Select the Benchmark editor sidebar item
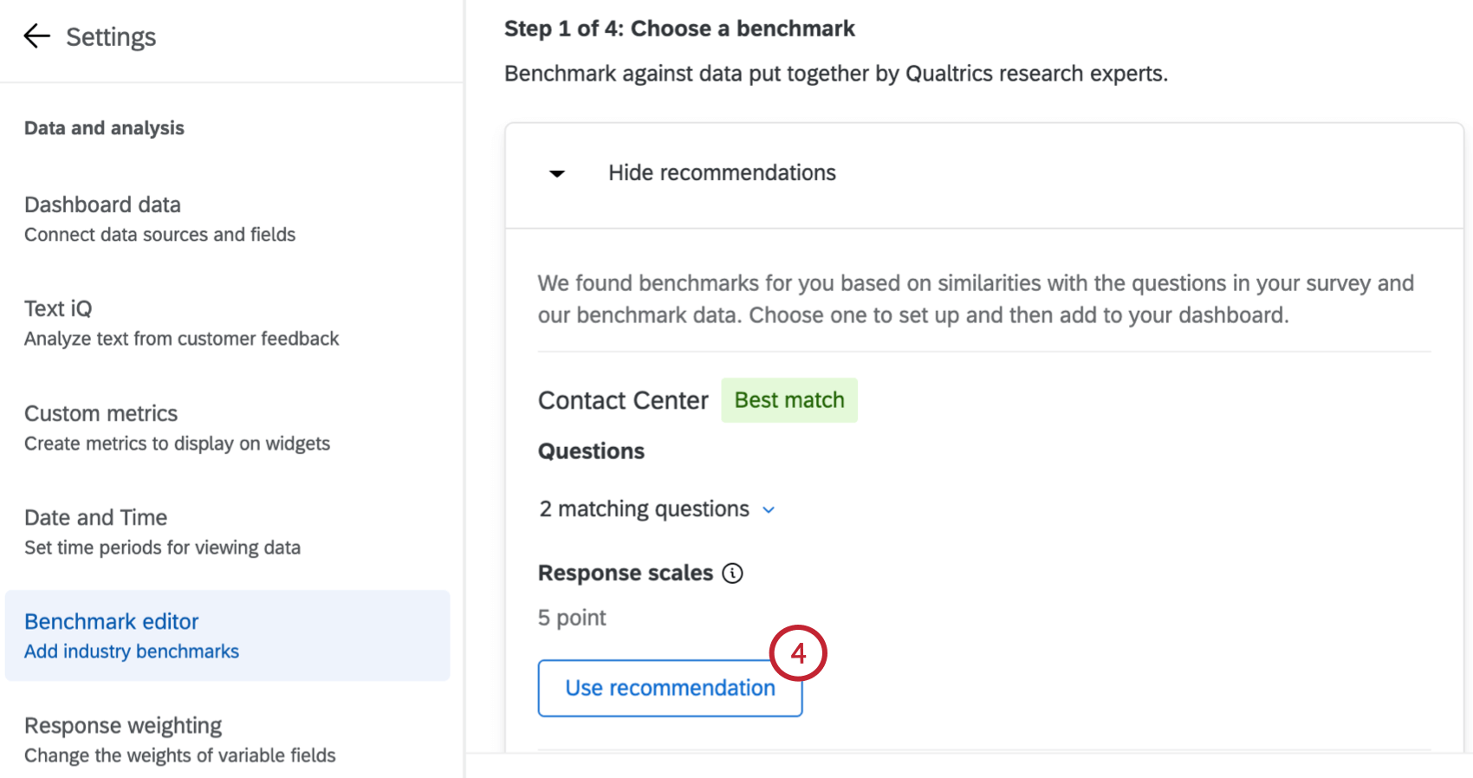This screenshot has width=1473, height=778. 111,621
